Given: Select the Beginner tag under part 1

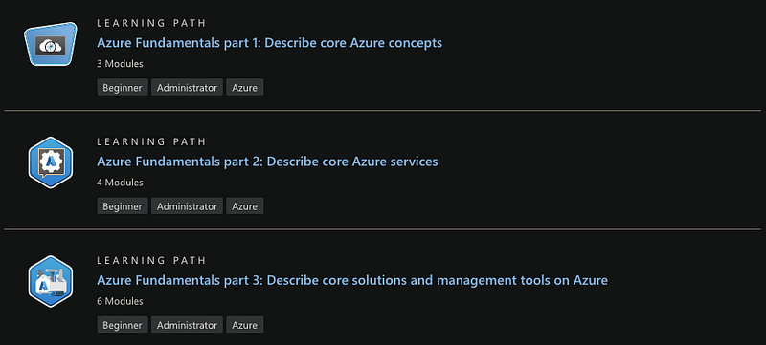Looking at the screenshot, I should pos(123,88).
